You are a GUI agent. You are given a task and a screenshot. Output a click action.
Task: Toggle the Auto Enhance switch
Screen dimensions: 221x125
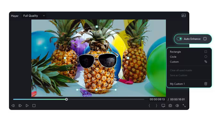179,39
